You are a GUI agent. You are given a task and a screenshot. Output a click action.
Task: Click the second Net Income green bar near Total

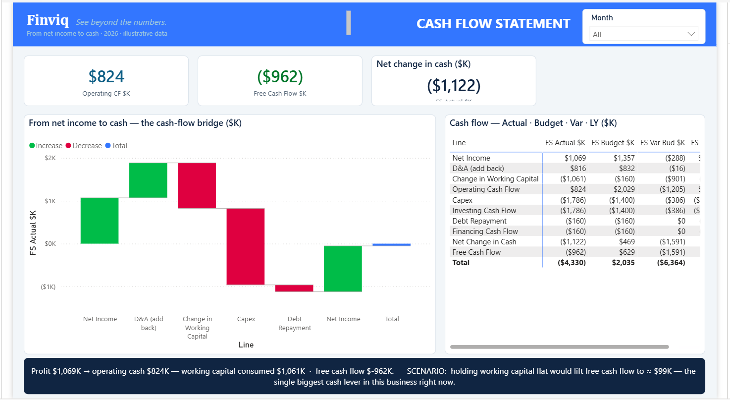point(343,269)
